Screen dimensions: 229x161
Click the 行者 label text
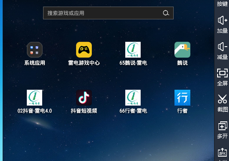[182, 111]
